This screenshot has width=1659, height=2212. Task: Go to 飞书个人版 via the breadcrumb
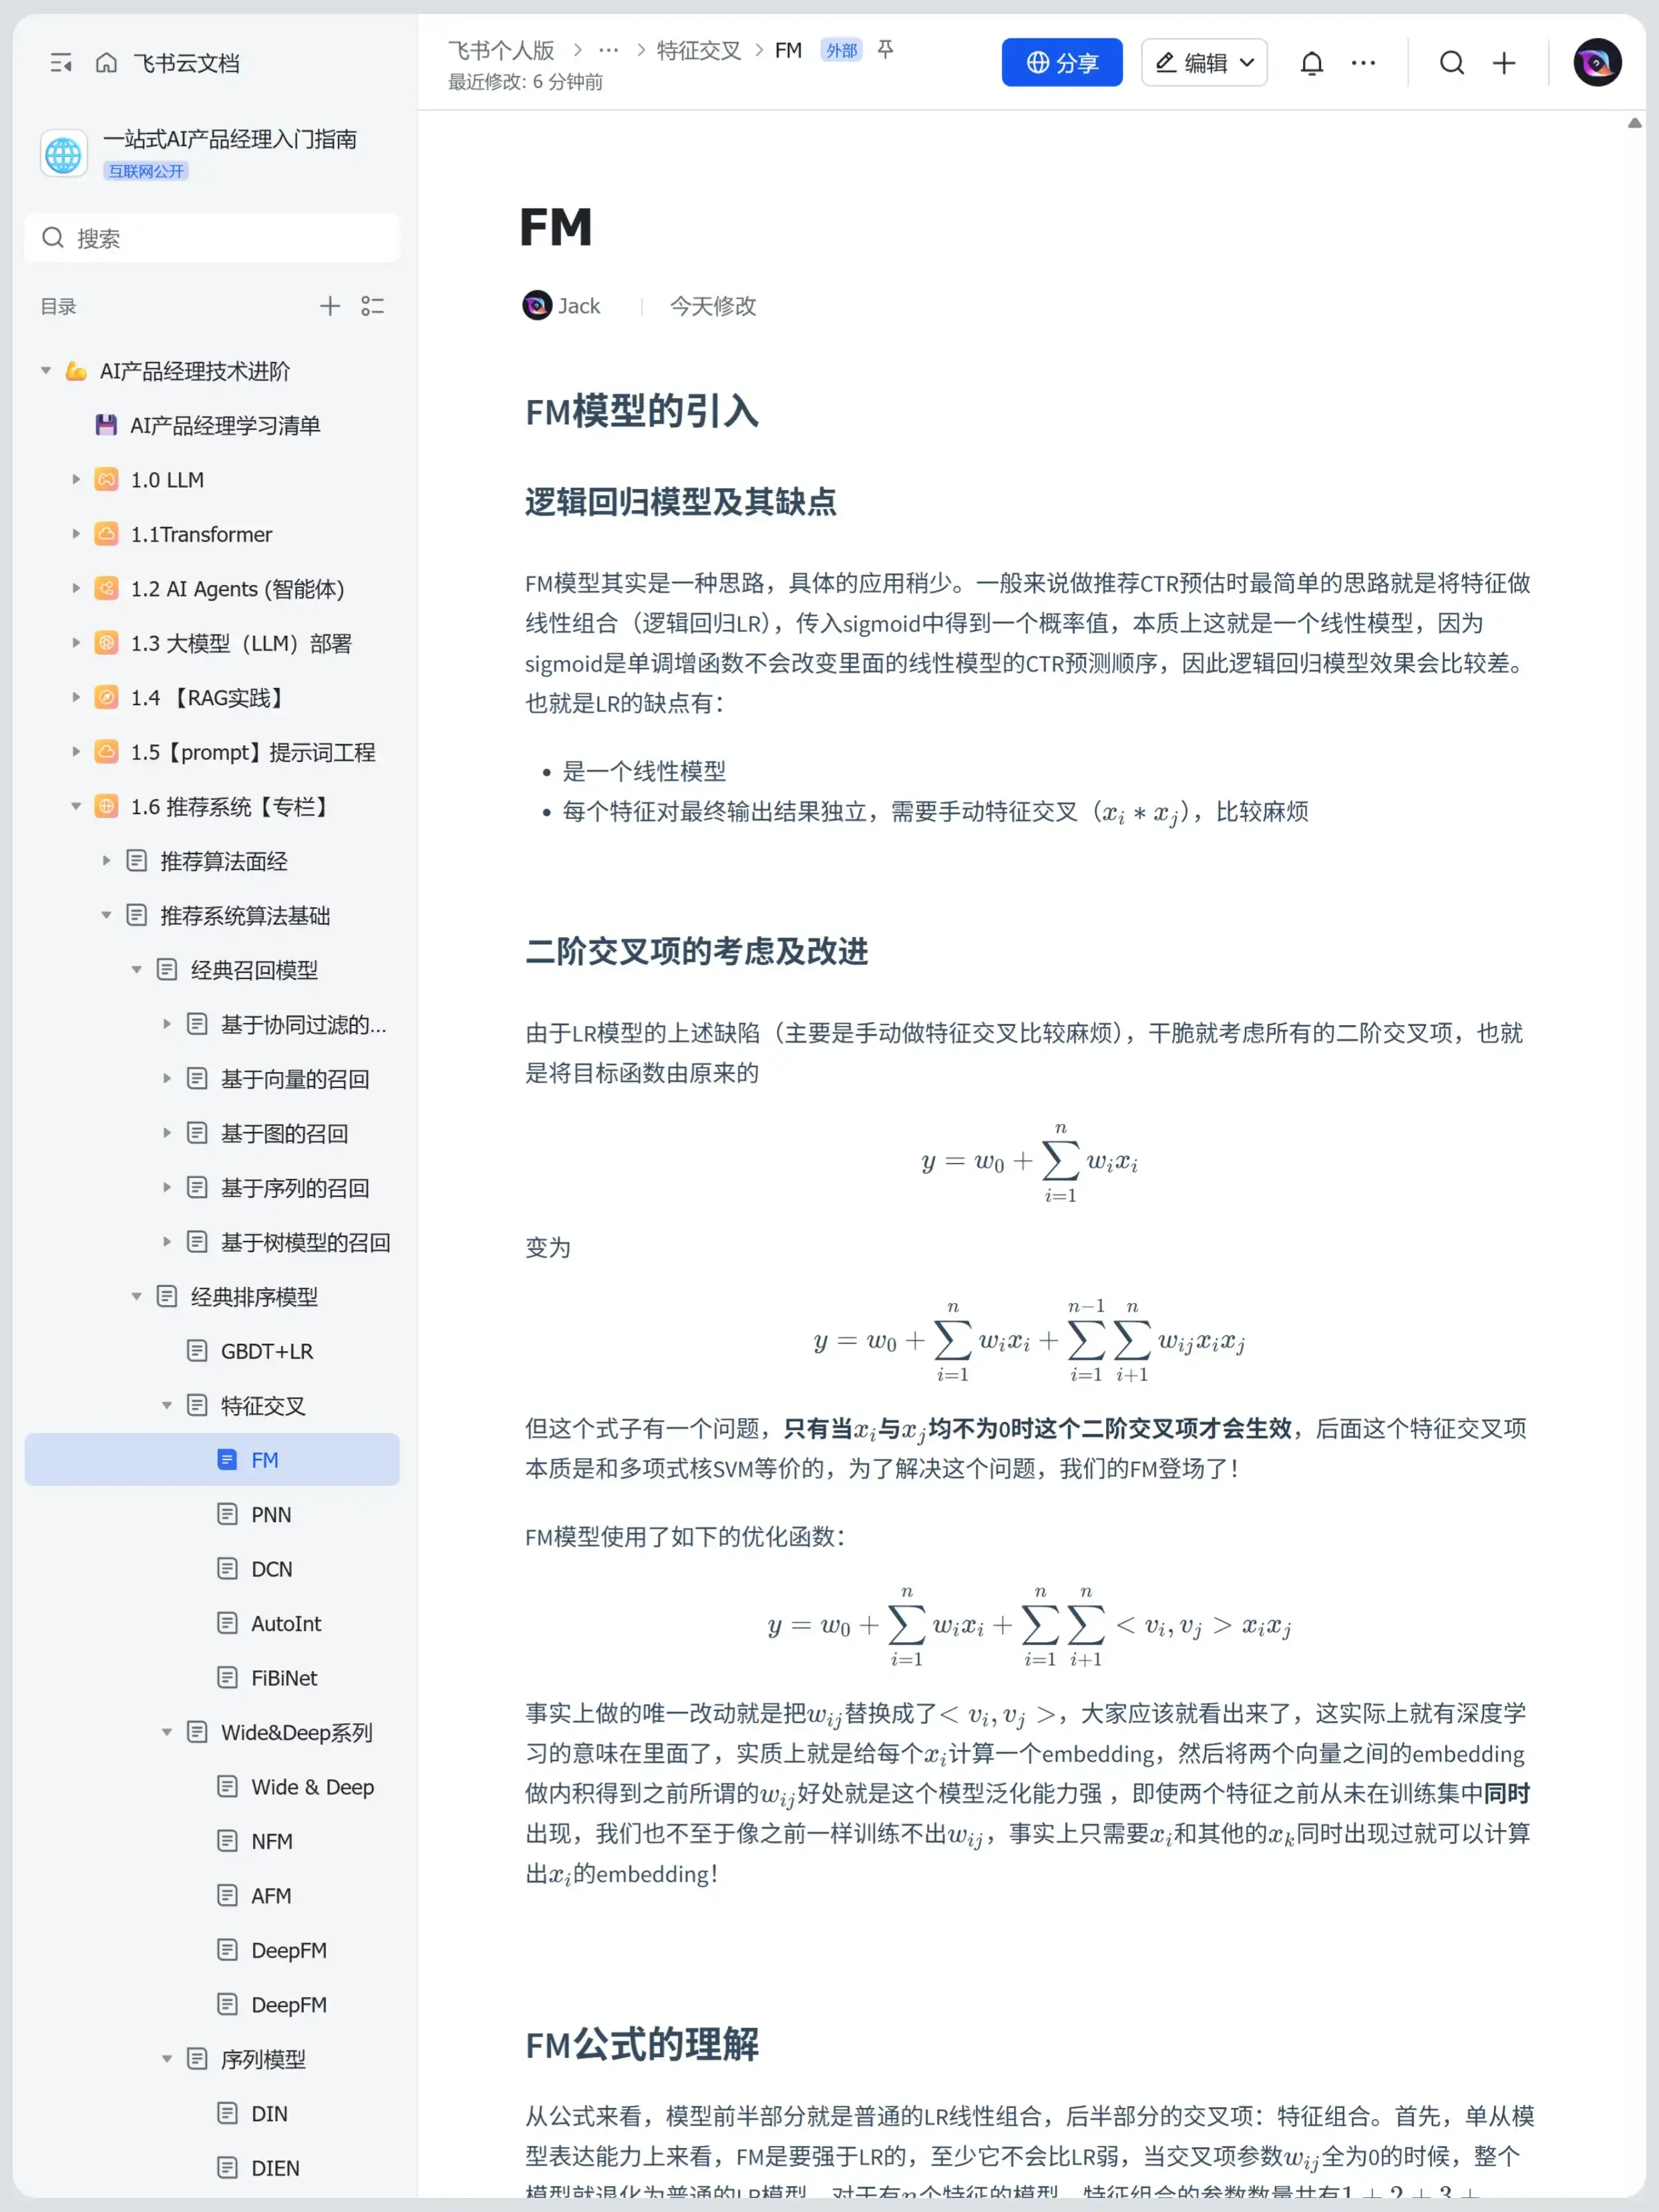tap(501, 50)
